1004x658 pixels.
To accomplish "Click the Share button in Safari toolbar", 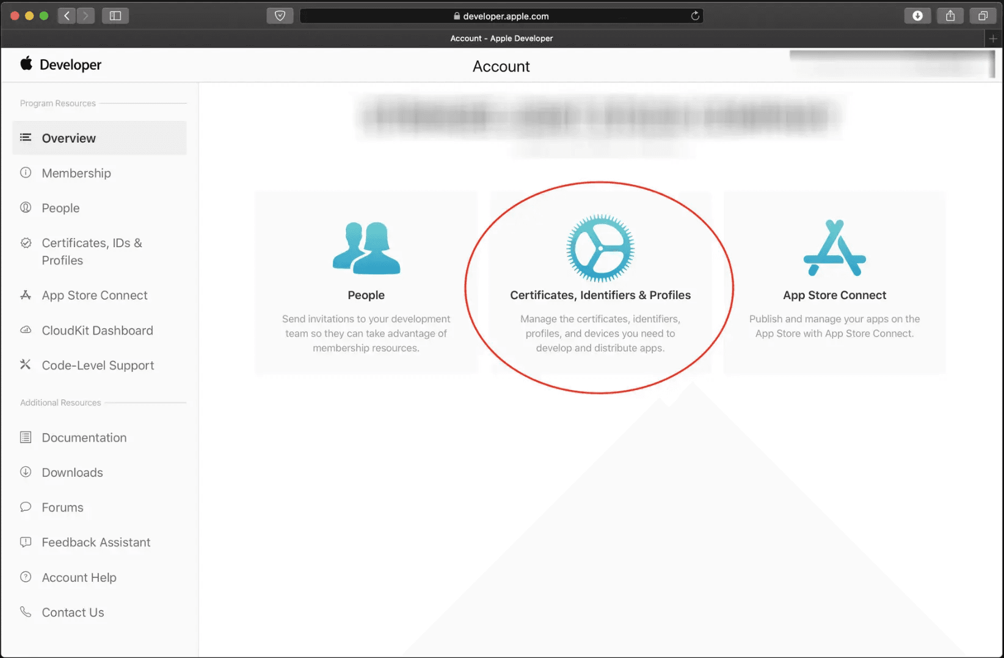I will click(x=950, y=15).
